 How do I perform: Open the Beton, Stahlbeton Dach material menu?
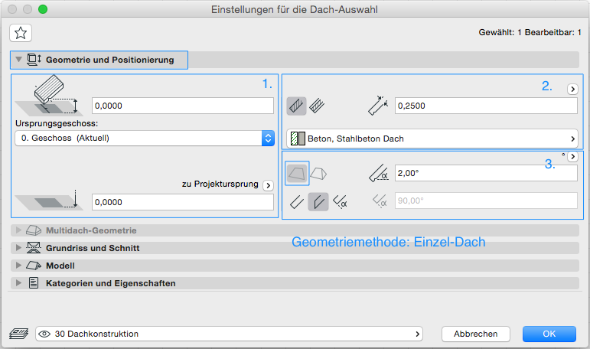433,139
